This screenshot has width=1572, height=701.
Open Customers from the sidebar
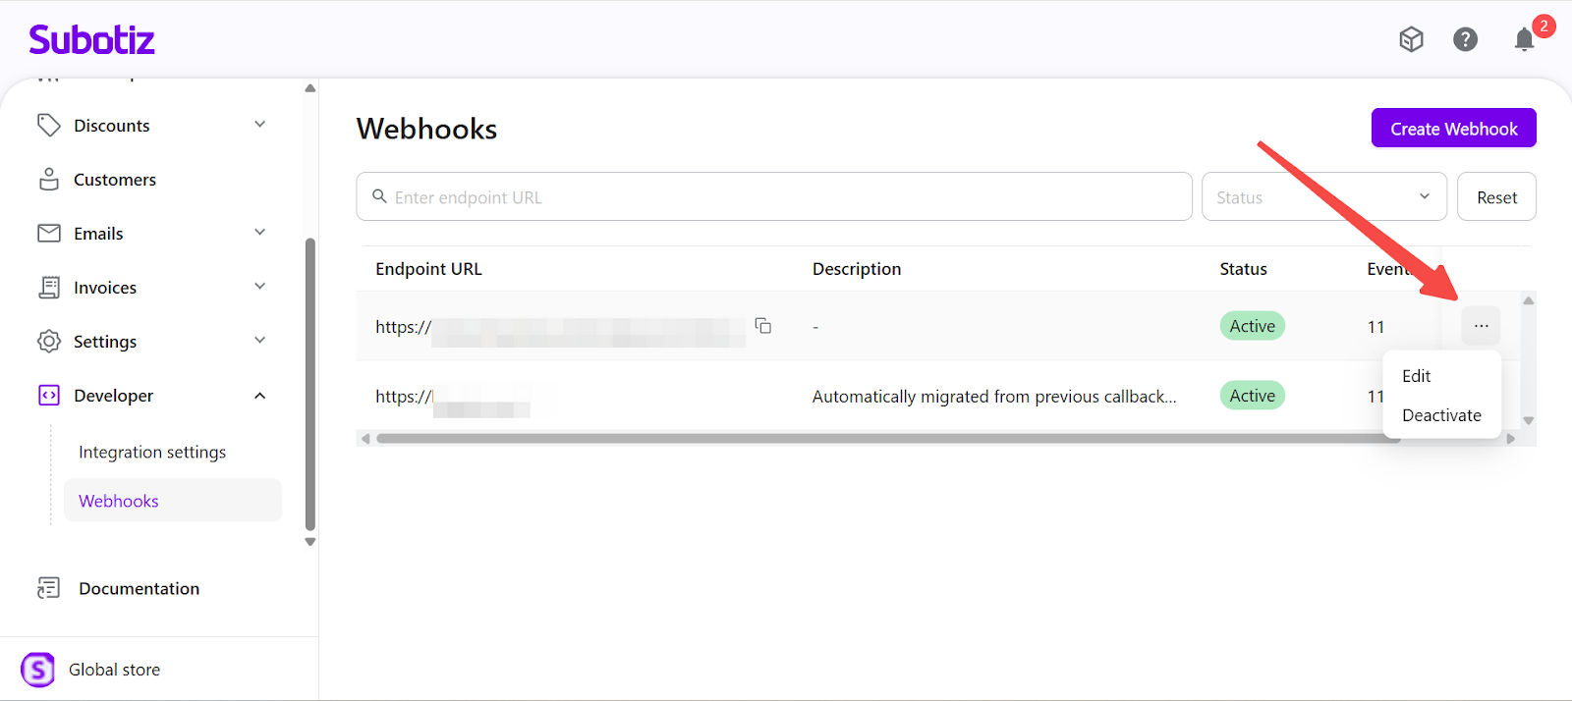[114, 180]
